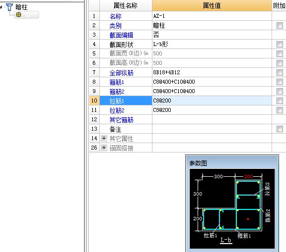Screen dimensions: 286x252
Task: Click the 属性值 column header
Action: coord(212,5)
